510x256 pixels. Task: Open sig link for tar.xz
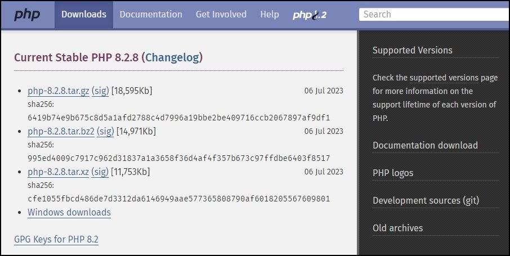point(100,172)
